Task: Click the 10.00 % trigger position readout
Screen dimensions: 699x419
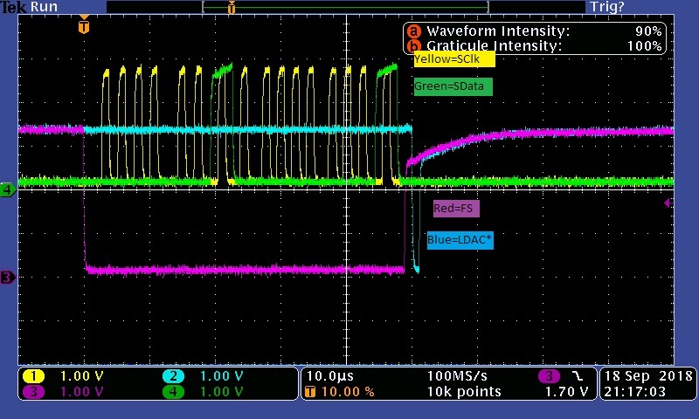Action: (x=348, y=392)
